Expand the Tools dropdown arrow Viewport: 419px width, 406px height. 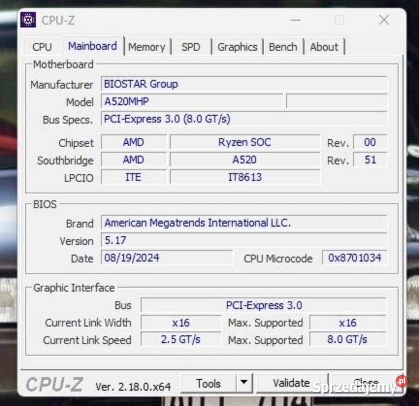[x=244, y=382]
